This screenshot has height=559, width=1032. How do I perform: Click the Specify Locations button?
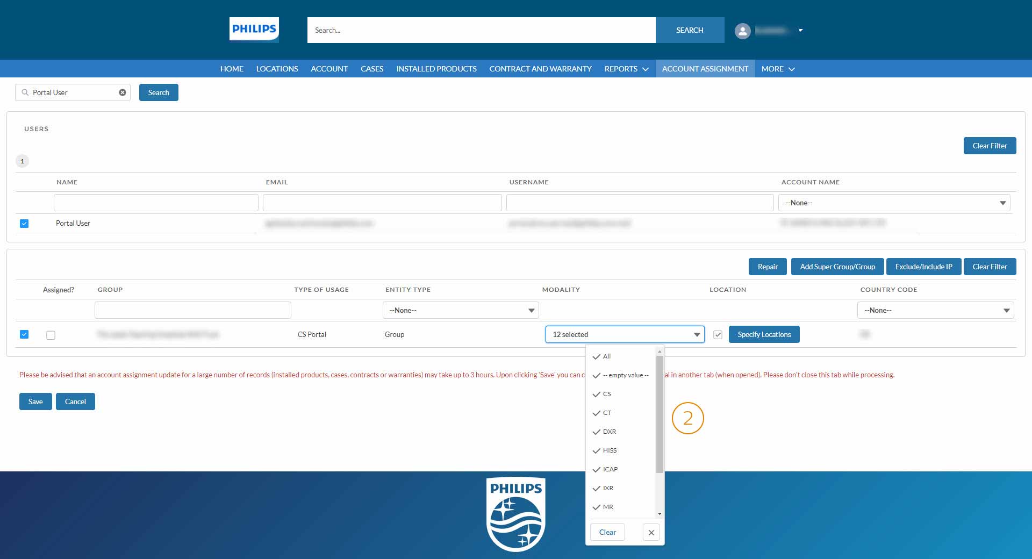(764, 334)
